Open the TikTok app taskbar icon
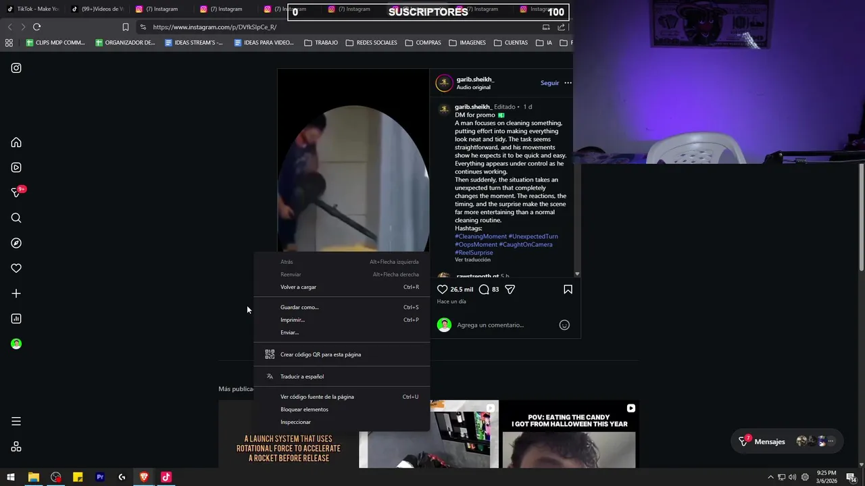The height and width of the screenshot is (486, 865). pos(166,477)
